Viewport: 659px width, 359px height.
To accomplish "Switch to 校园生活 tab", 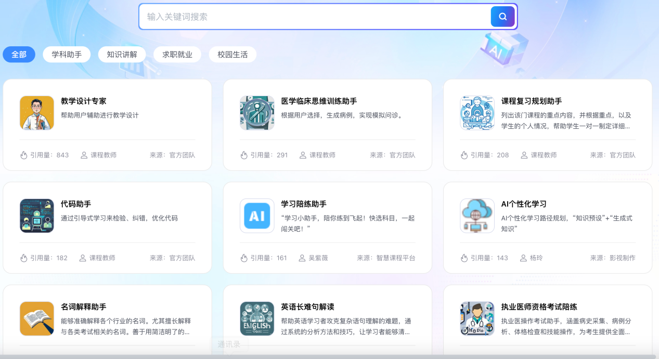I will [232, 55].
